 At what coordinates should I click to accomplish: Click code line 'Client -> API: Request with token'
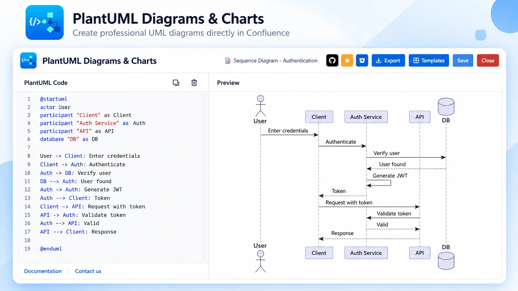click(93, 207)
